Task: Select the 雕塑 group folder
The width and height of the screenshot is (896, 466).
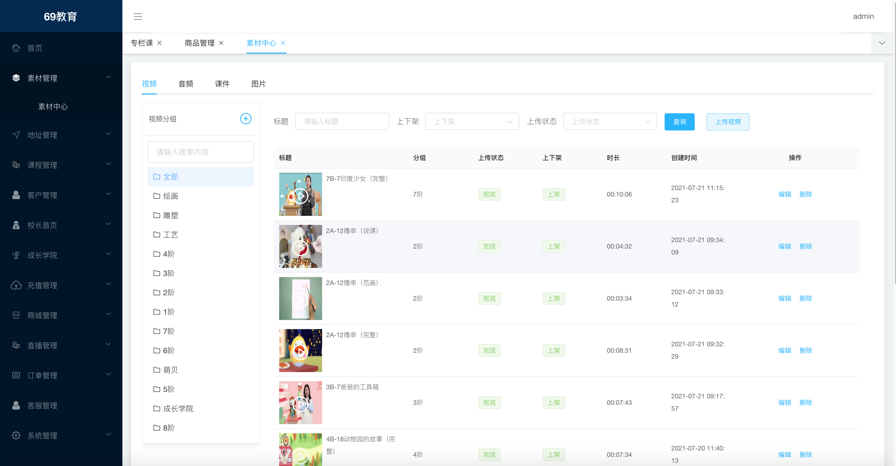Action: click(201, 215)
